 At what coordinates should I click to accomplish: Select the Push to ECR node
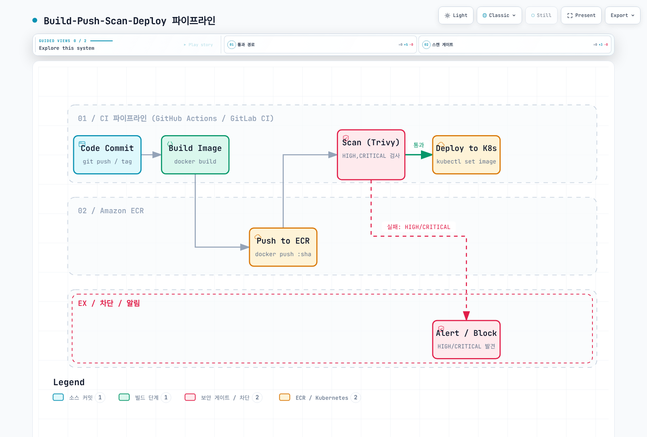click(x=283, y=247)
